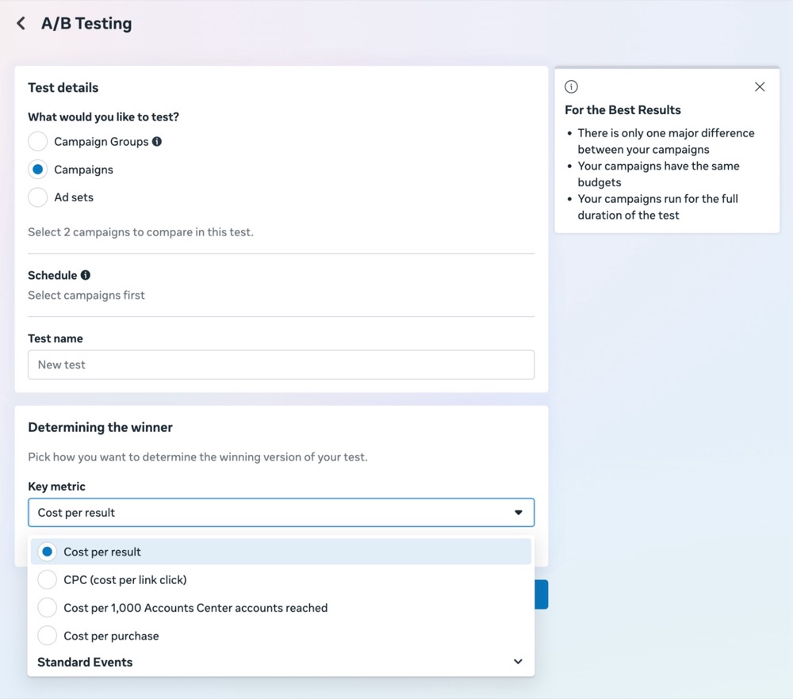
Task: Choose CPC (cost per link click) option
Action: (125, 580)
